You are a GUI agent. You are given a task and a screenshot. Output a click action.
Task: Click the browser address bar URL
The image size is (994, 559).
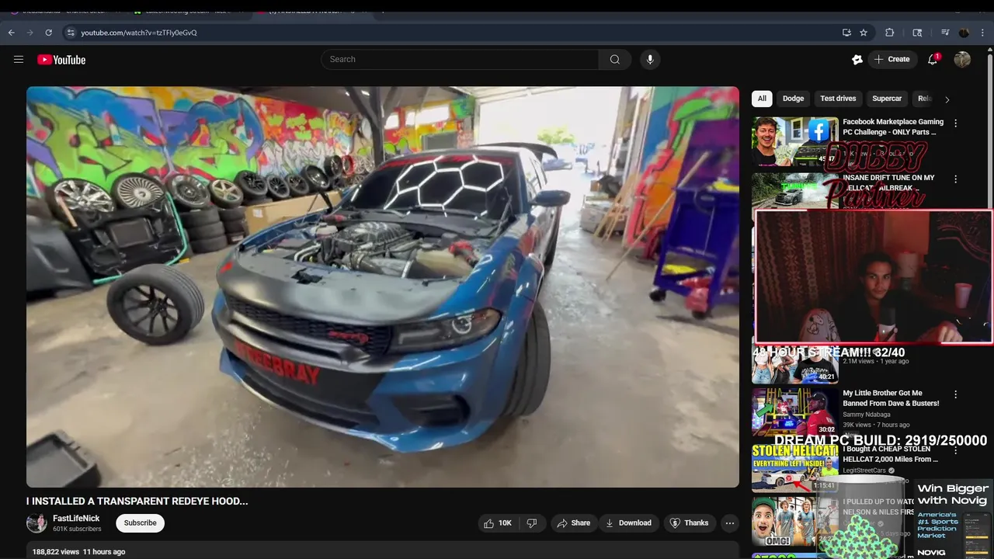139,33
